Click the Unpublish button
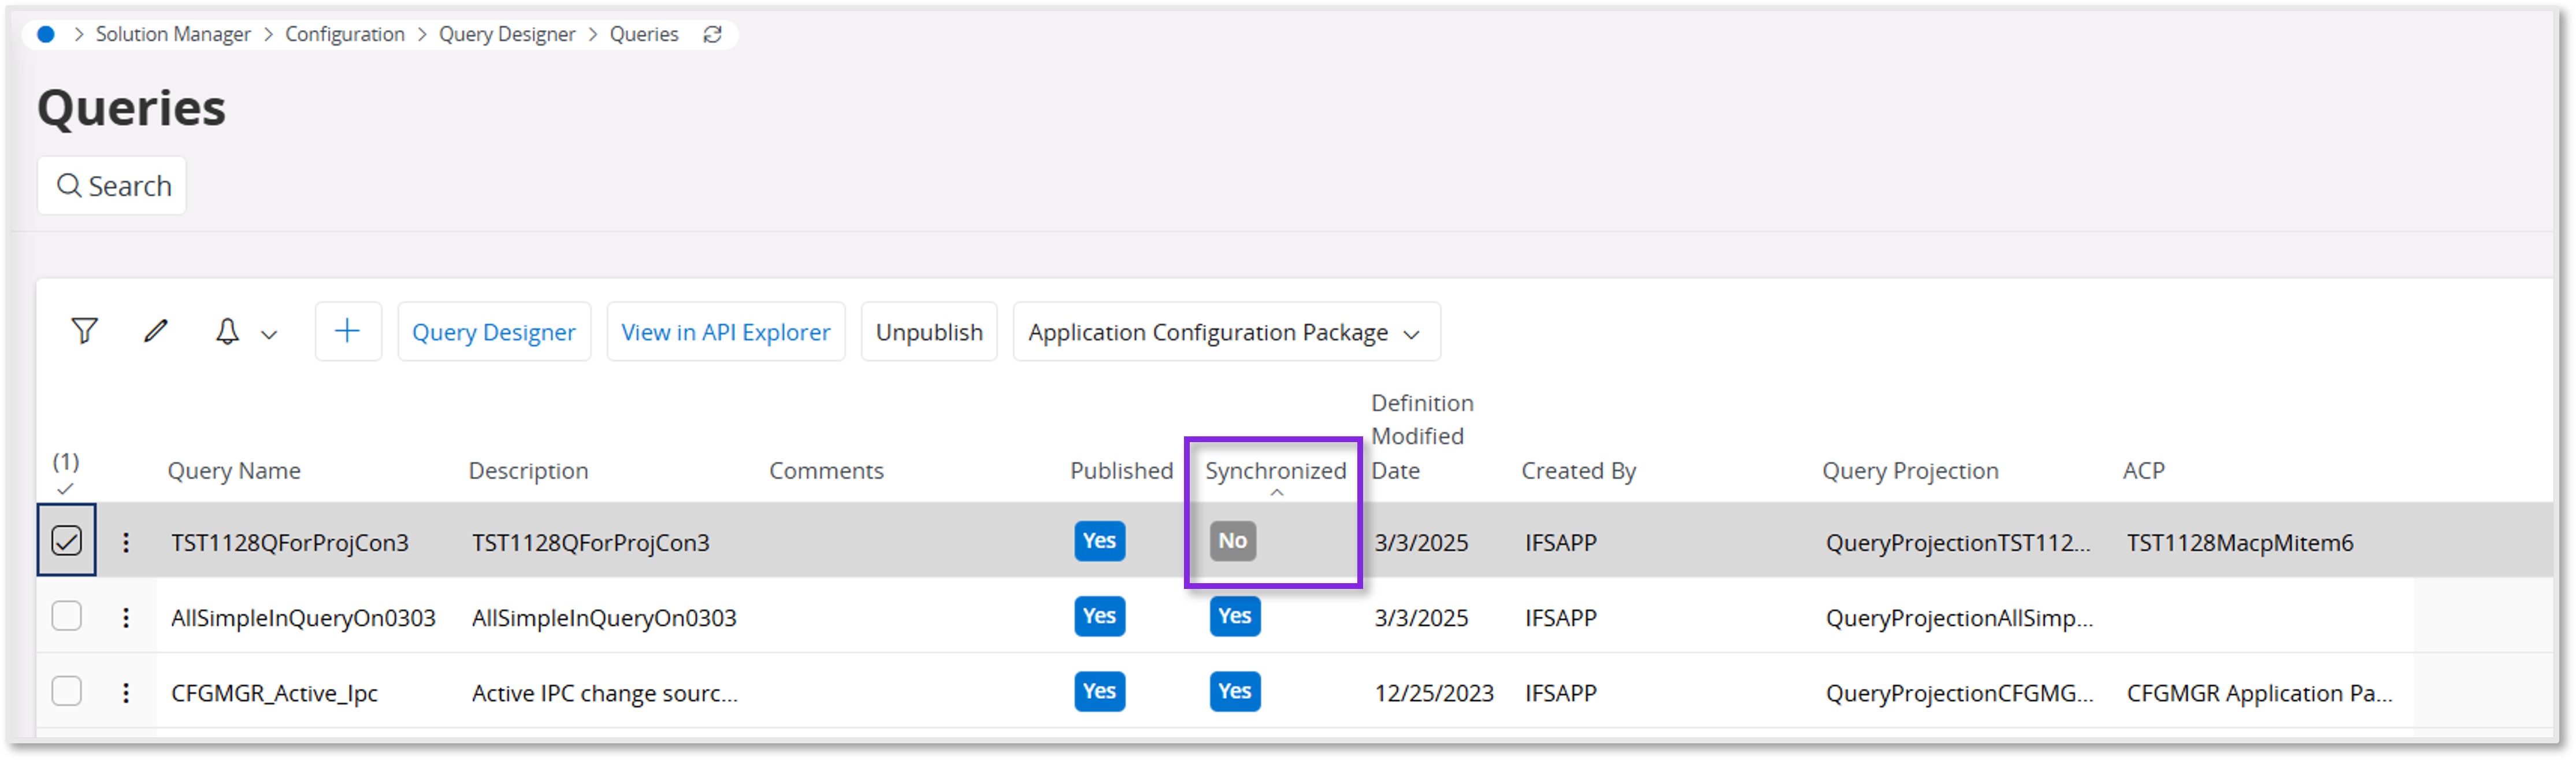The width and height of the screenshot is (2576, 760). click(x=928, y=332)
